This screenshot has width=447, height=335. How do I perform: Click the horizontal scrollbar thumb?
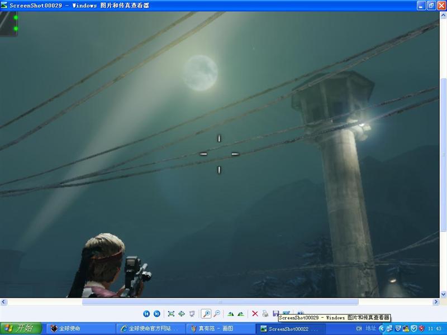(x=220, y=301)
